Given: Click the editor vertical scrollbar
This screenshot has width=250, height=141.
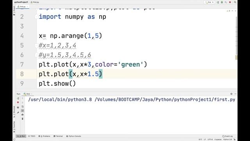Looking at the screenshot, I should click(x=236, y=35).
